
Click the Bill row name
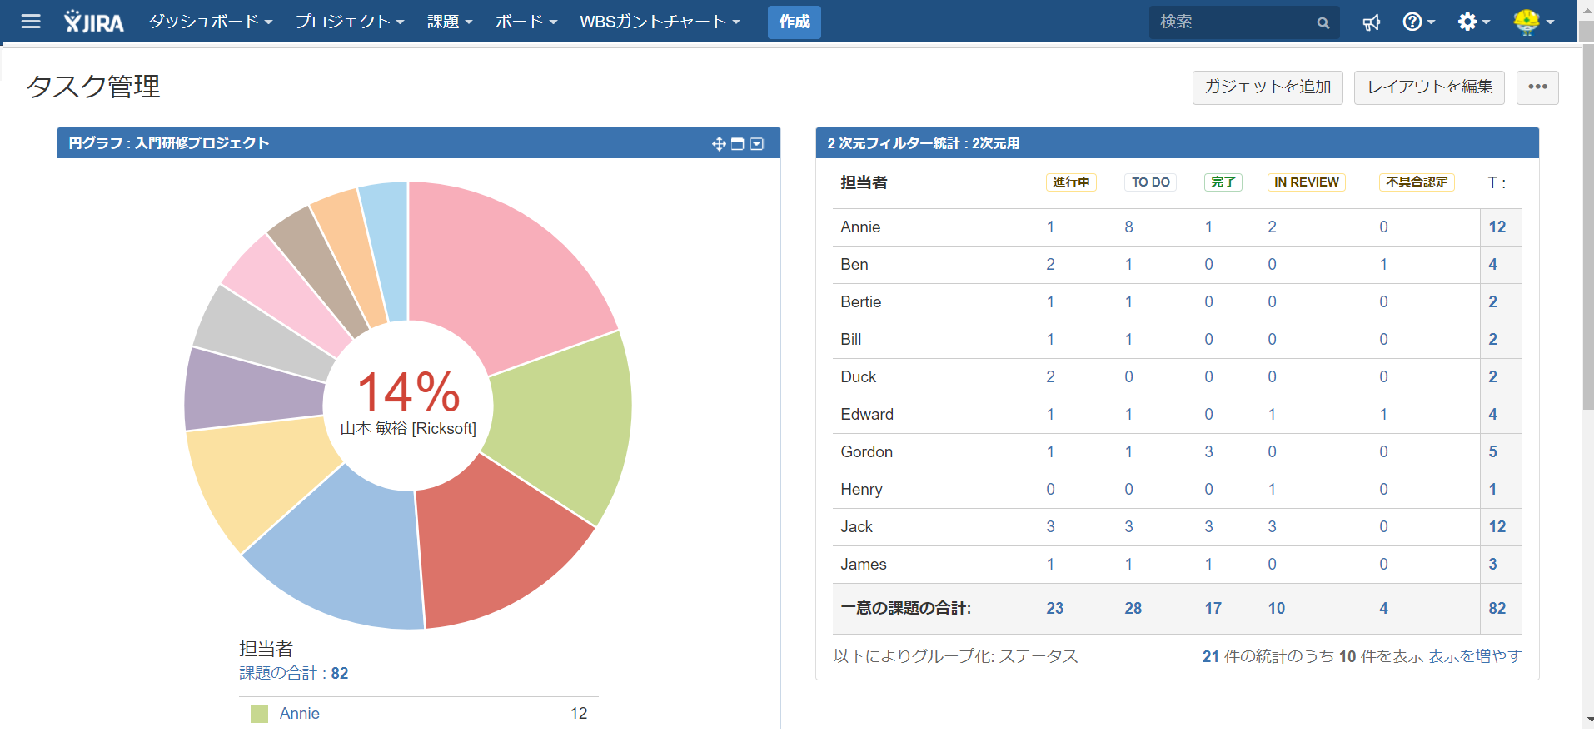(x=850, y=340)
